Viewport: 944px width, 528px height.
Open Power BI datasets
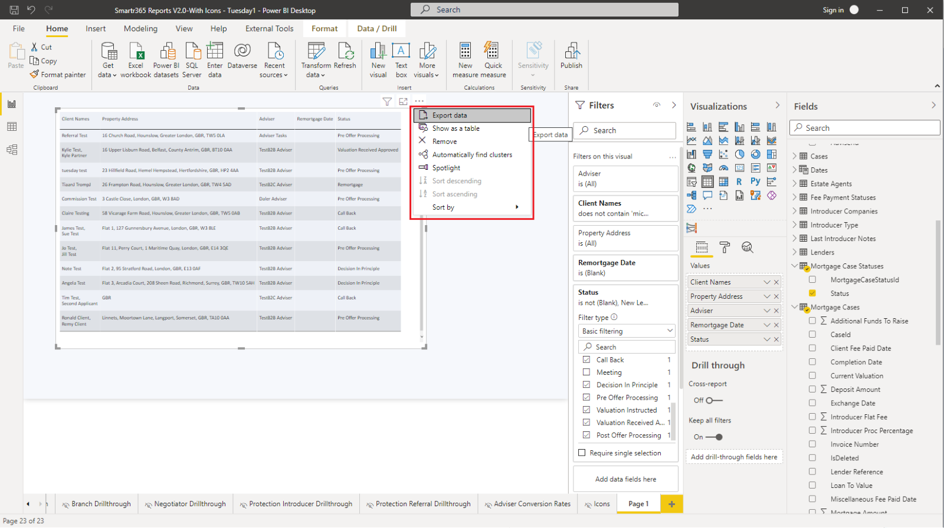click(166, 60)
